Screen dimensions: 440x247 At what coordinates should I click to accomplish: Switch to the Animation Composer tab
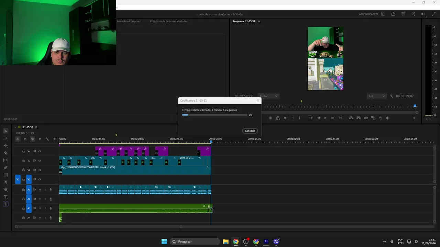129,21
